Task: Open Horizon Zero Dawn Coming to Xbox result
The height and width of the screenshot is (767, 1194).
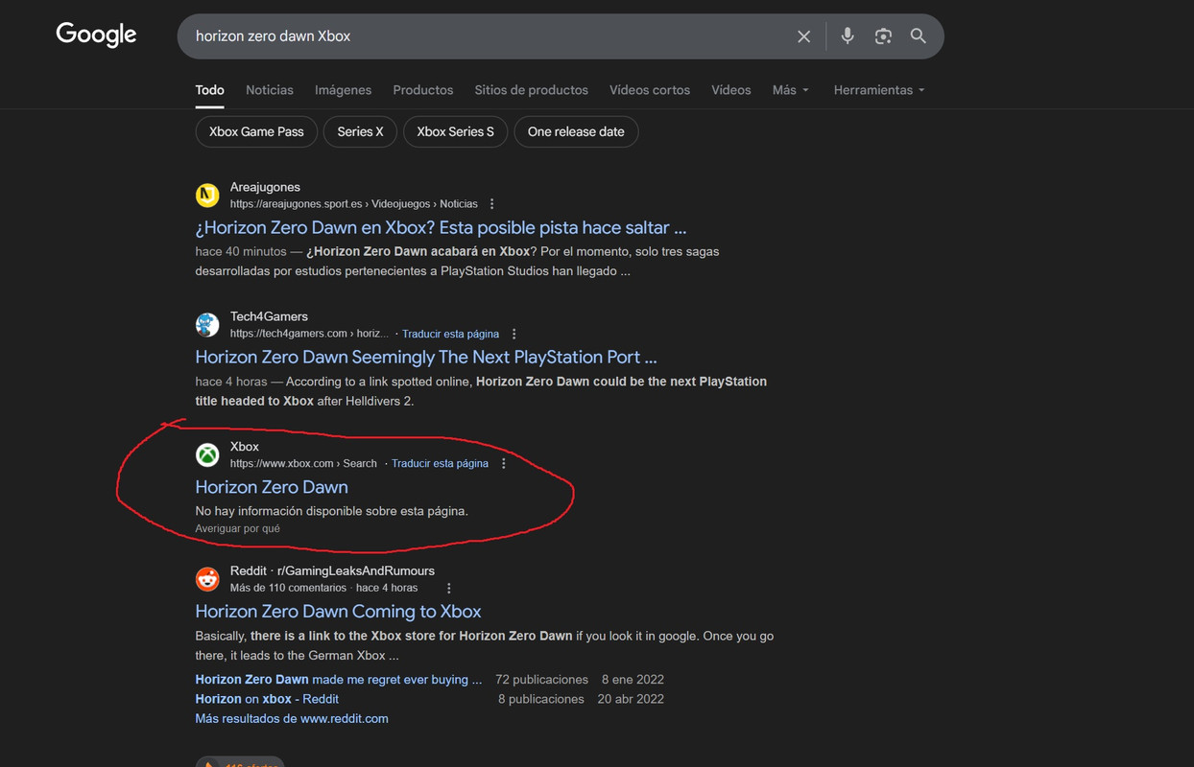Action: coord(338,612)
